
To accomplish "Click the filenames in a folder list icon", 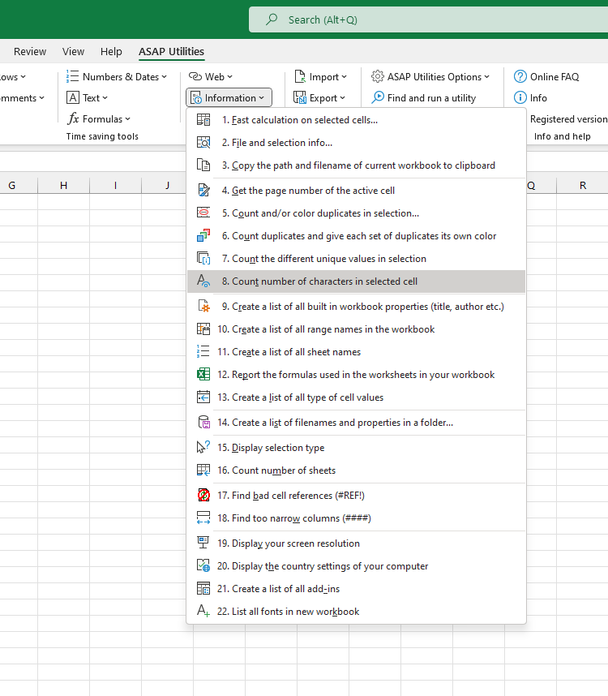I will [203, 422].
